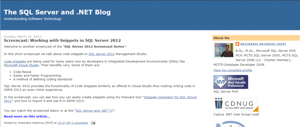Open View my complete profile
This screenshot has height=127, width=300.
(x=233, y=70)
